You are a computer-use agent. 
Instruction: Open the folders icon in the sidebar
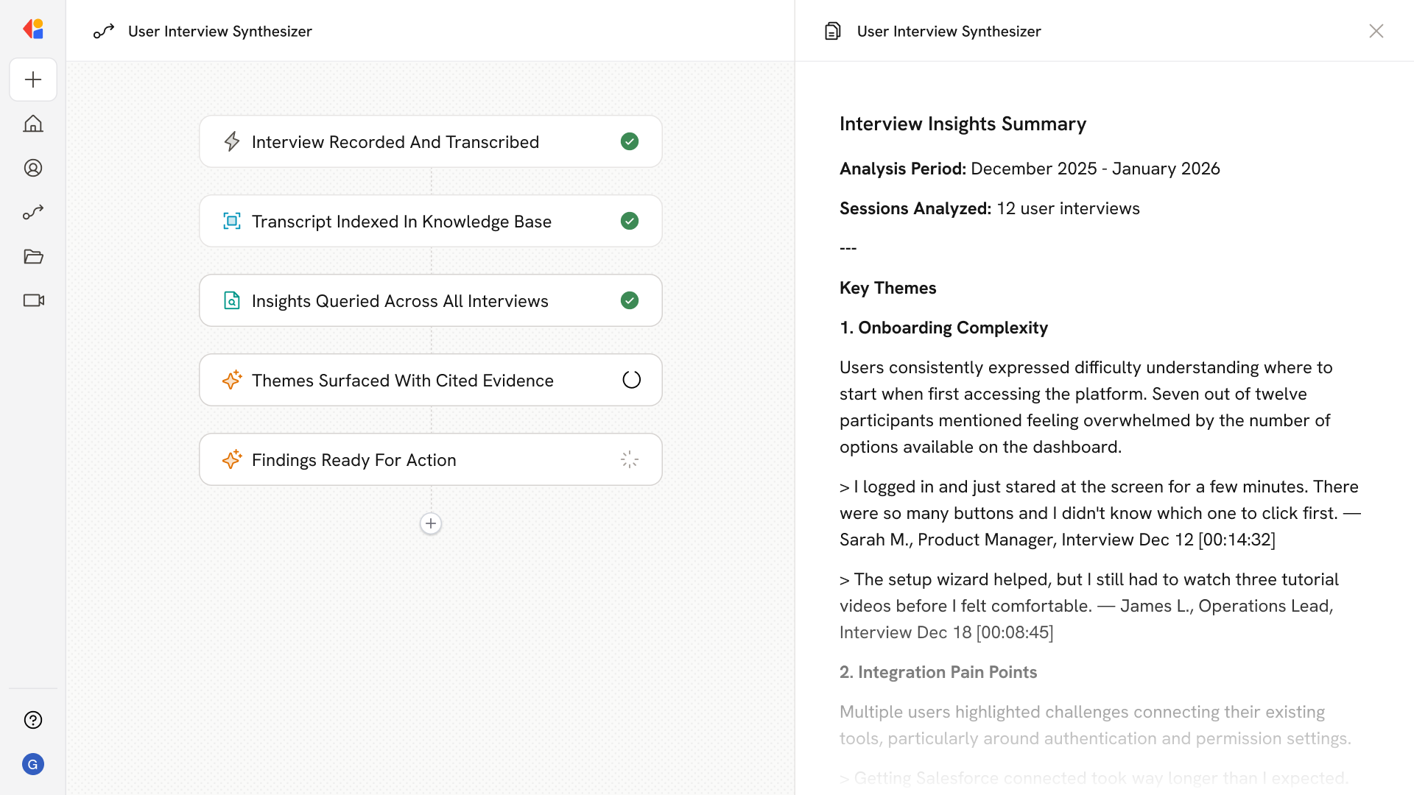click(x=32, y=256)
